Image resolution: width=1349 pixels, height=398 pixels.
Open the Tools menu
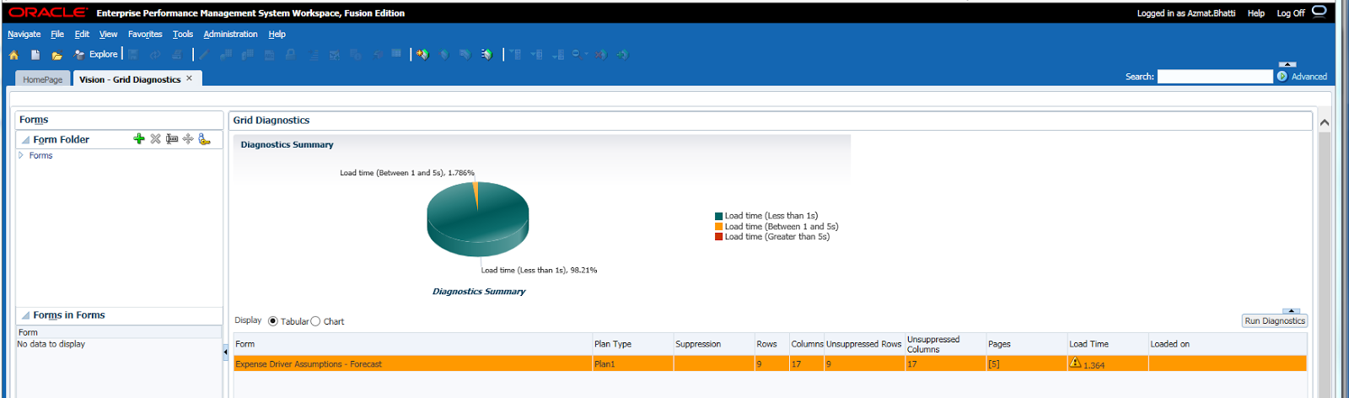(183, 34)
